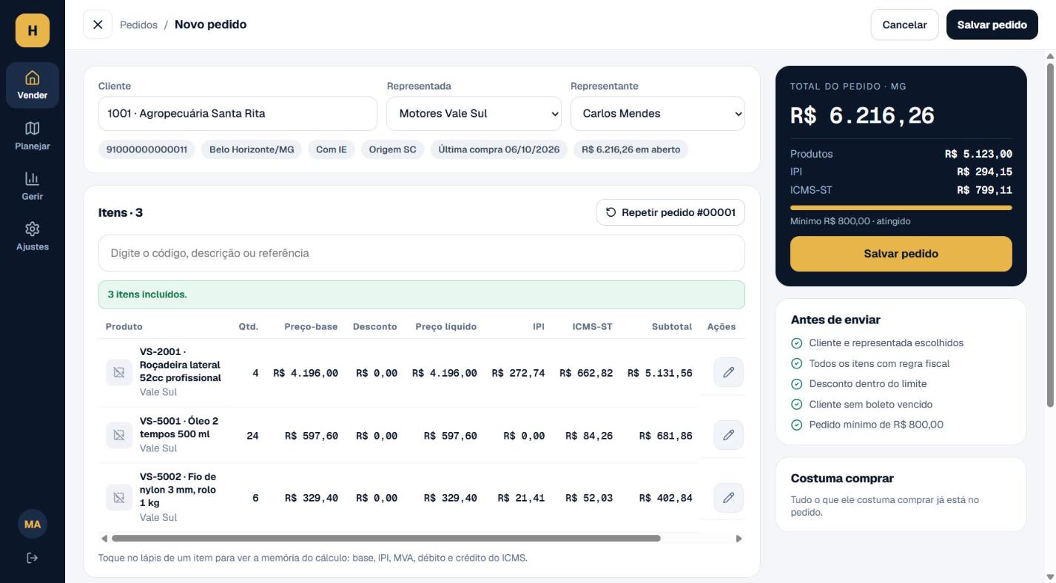Click the minimum order progress bar

pos(901,208)
